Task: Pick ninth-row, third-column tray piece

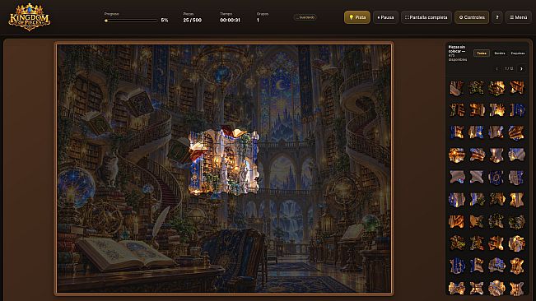Action: click(x=496, y=266)
